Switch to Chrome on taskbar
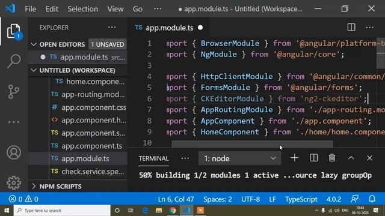This screenshot has height=216, width=385. pos(173,211)
